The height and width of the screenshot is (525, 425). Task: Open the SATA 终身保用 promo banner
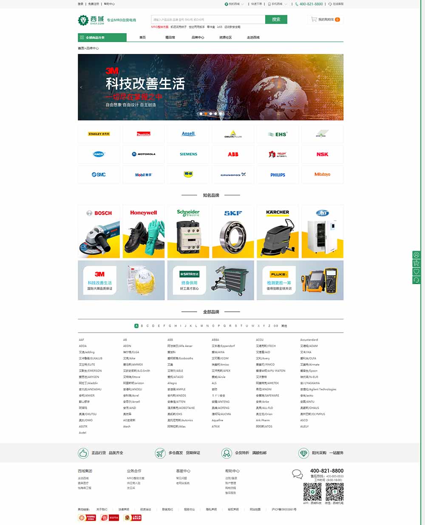pos(210,280)
